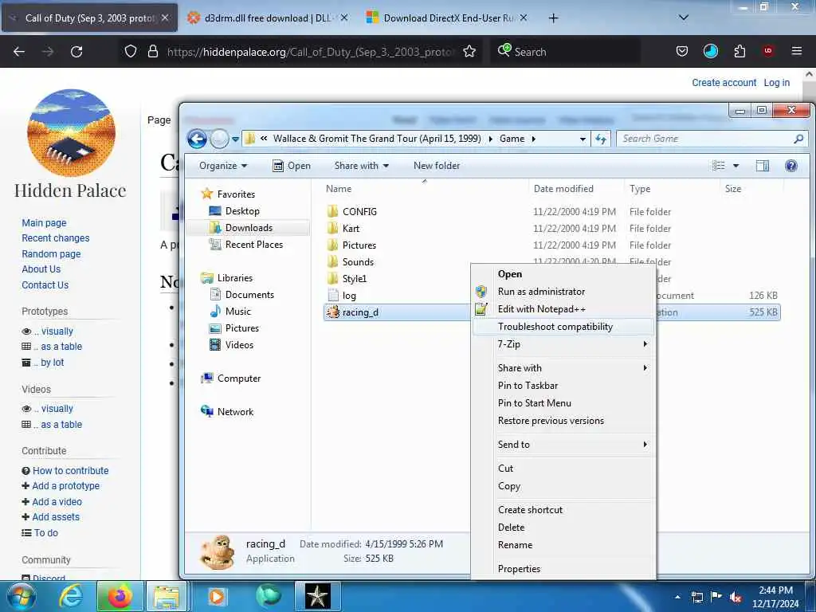
Task: Open the log text document
Action: [x=349, y=296]
